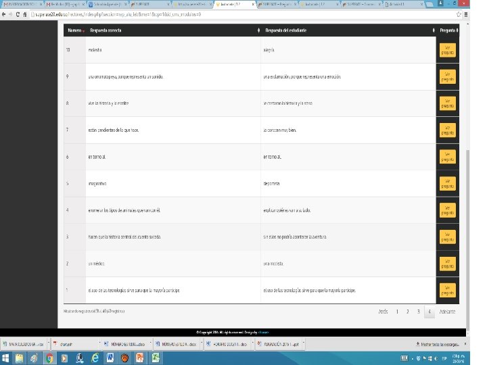This screenshot has height=365, width=487.
Task: Click the system clock in the tray
Action: pos(459,358)
